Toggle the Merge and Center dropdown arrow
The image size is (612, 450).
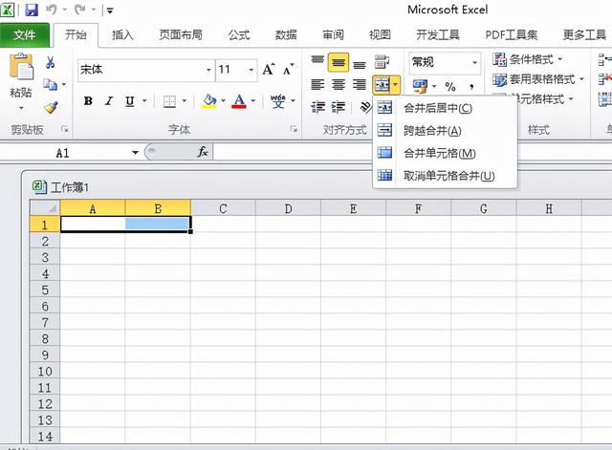pos(395,85)
